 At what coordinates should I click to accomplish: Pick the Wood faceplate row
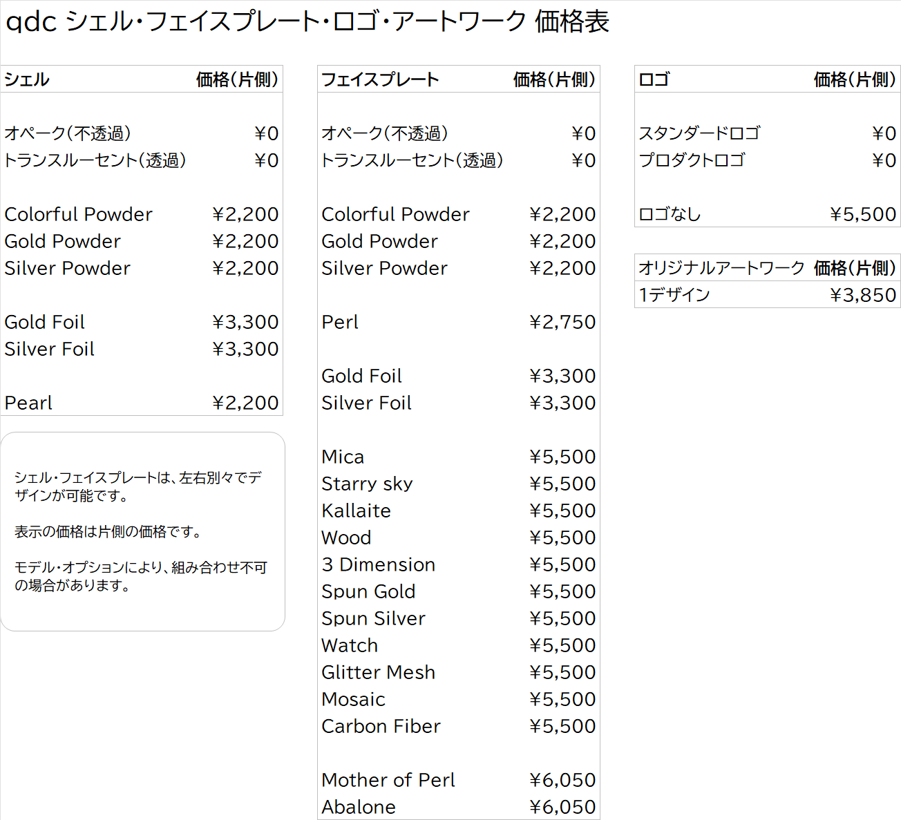[346, 537]
